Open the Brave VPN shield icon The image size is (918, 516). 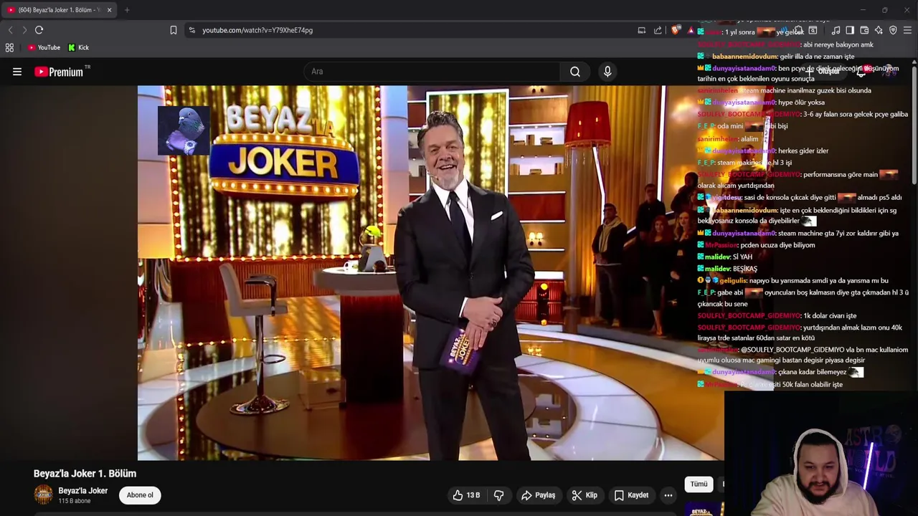coord(893,30)
